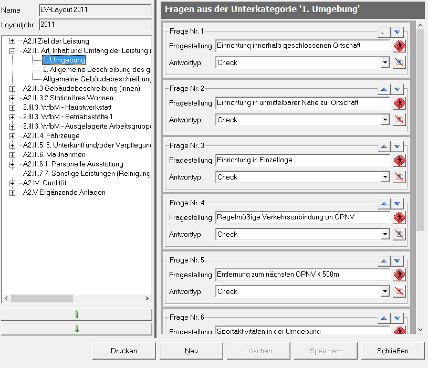
Task: Click green up arrow below tree panel
Action: point(77,314)
